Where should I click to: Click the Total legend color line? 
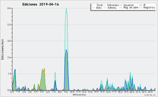pos(93,5)
